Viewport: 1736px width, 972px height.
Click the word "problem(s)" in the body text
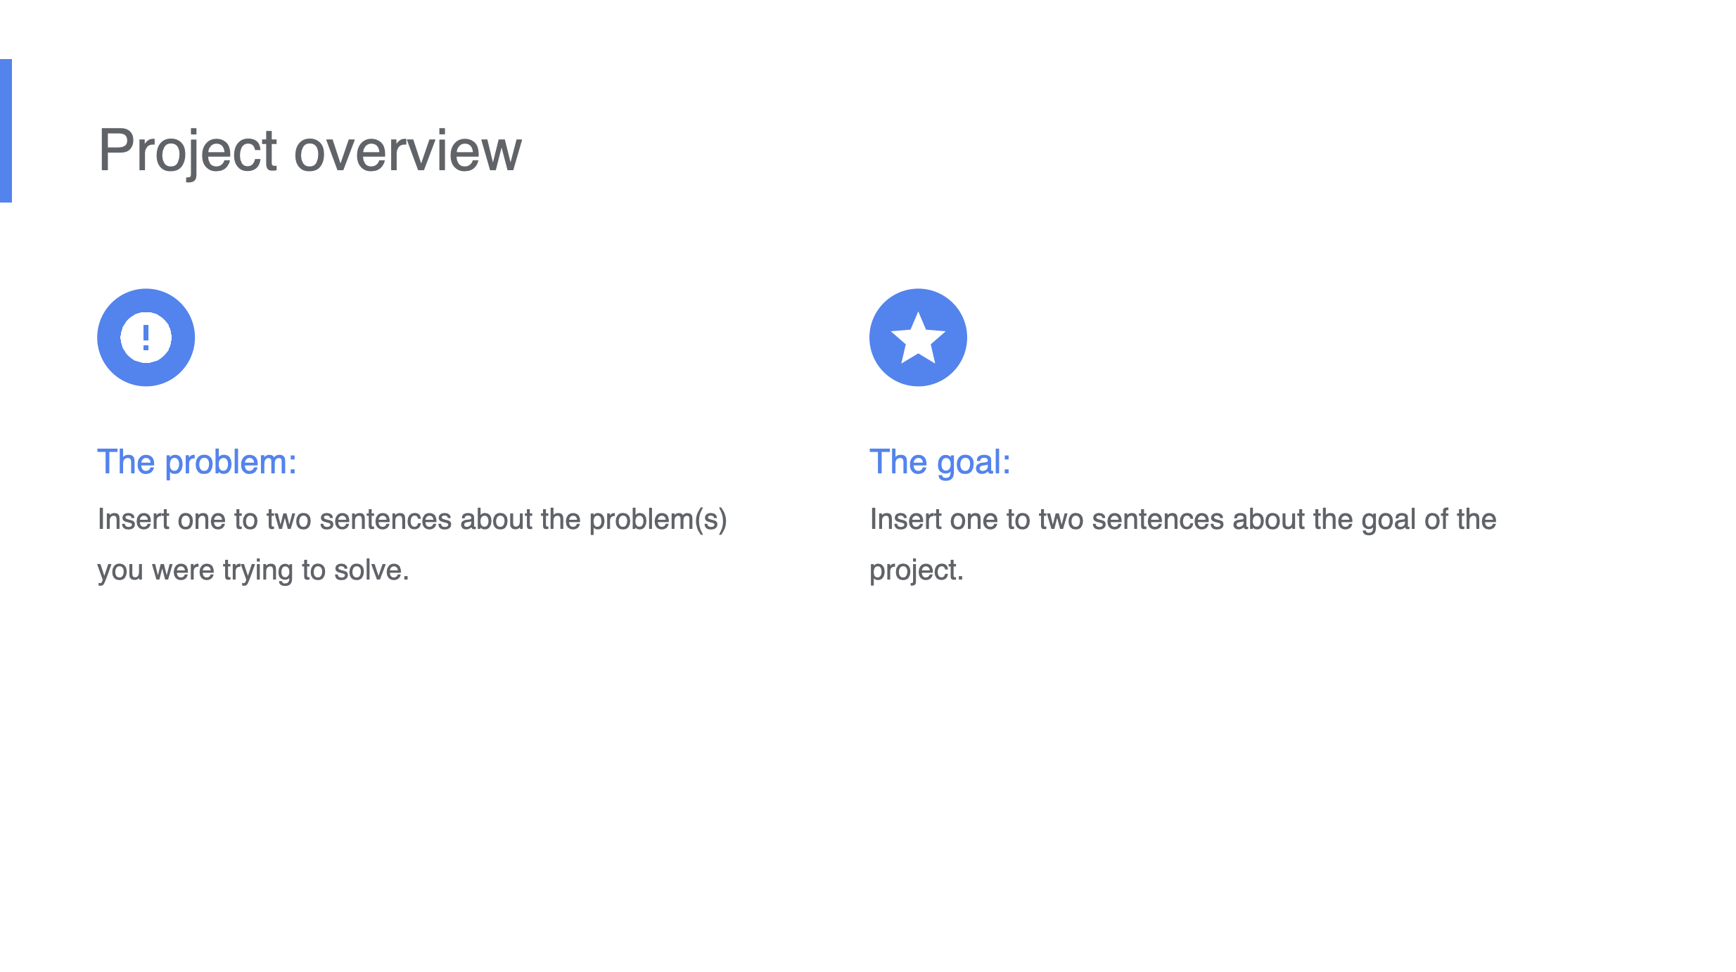click(x=658, y=520)
